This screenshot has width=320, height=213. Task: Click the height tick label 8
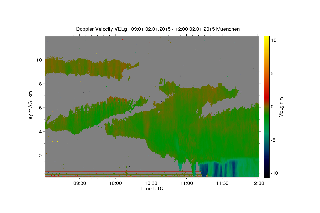coord(41,84)
